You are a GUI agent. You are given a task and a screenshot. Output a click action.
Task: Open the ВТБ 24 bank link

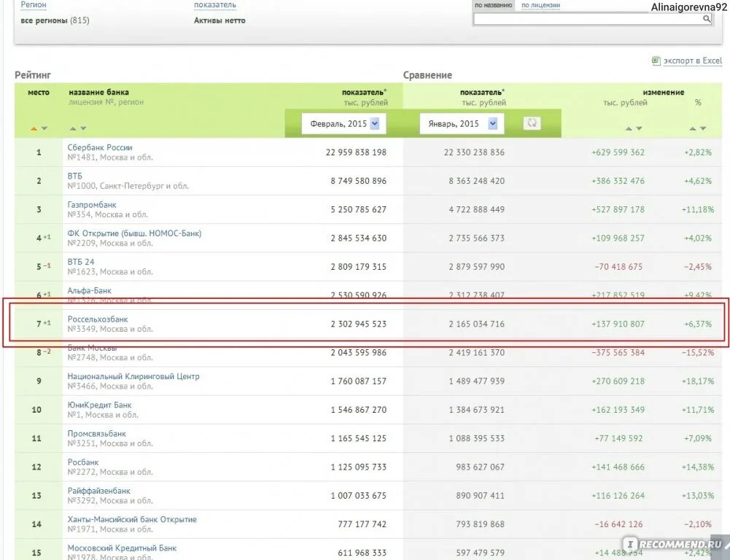81,262
